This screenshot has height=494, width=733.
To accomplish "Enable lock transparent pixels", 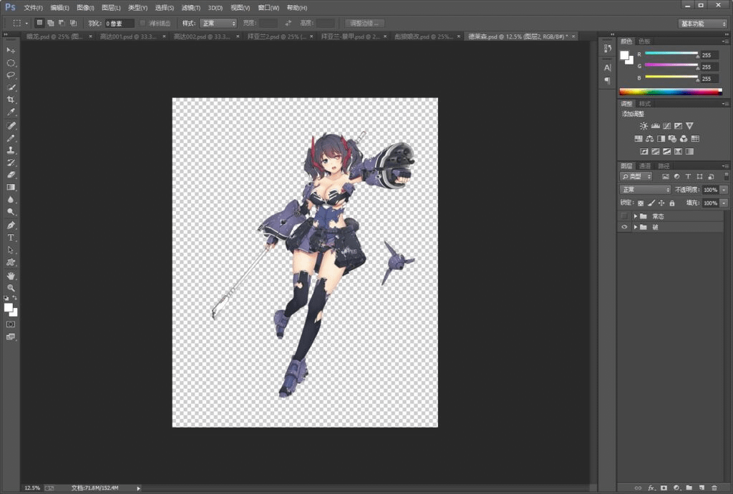I will tap(641, 203).
